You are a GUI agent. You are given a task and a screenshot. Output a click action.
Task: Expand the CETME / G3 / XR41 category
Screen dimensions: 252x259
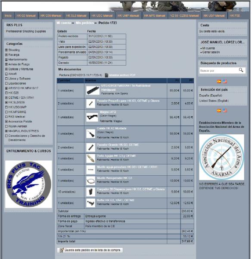click(x=6, y=98)
